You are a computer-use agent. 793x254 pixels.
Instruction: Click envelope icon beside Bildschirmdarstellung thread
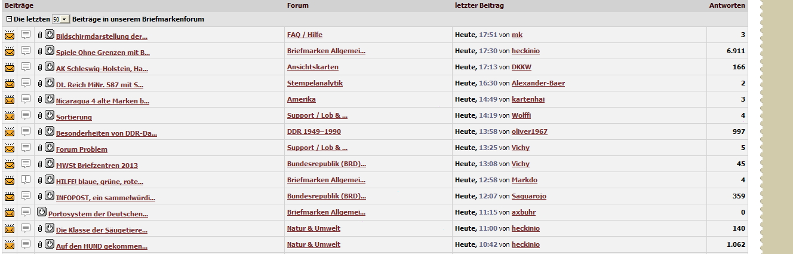tap(10, 35)
